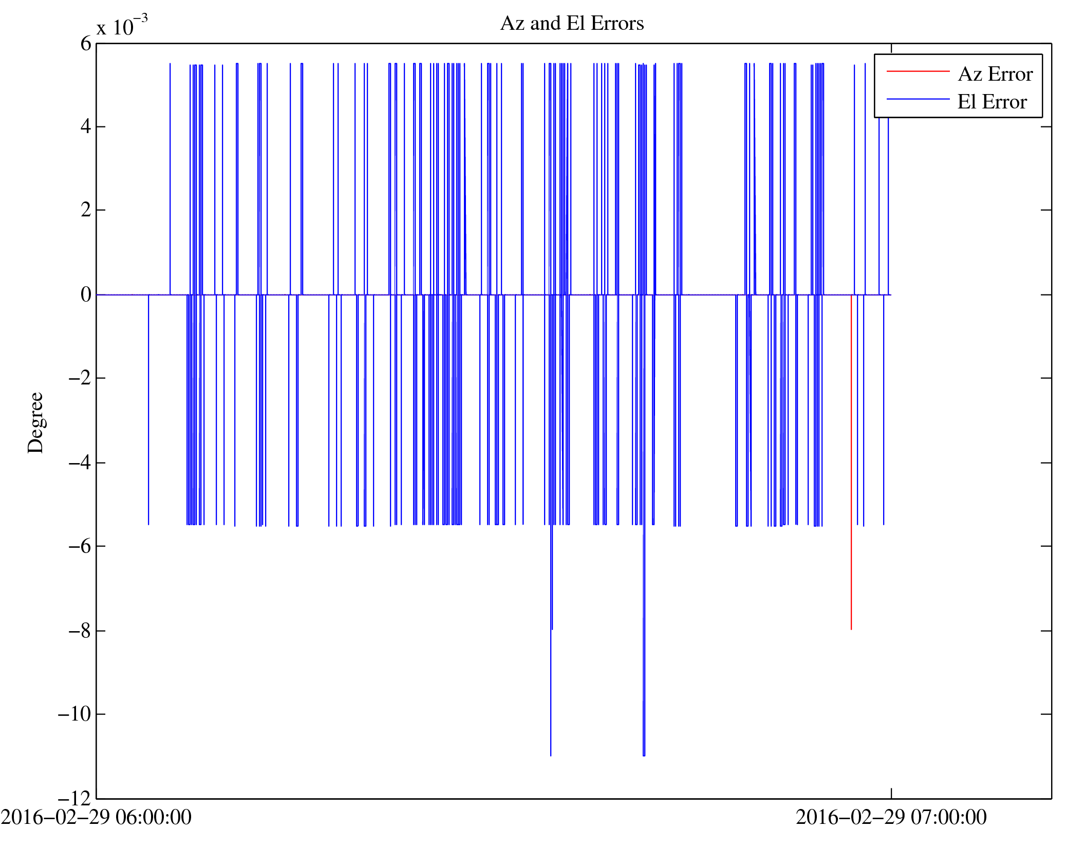Click the 07:00:00 x-axis tick label

tap(891, 817)
